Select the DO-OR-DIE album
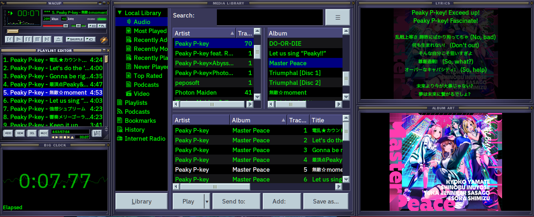Screen dimensions: 534x217 pyautogui.click(x=305, y=44)
